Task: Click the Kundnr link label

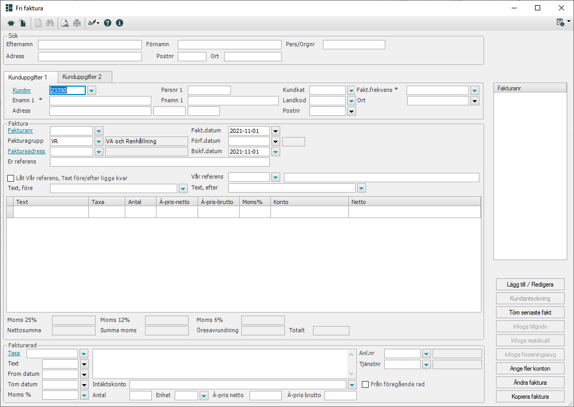Action: (22, 90)
